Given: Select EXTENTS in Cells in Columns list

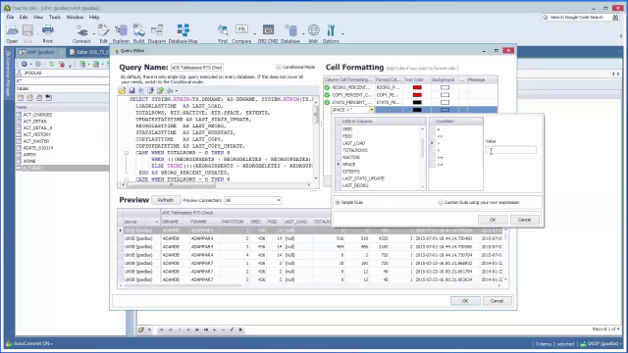Looking at the screenshot, I should (351, 172).
